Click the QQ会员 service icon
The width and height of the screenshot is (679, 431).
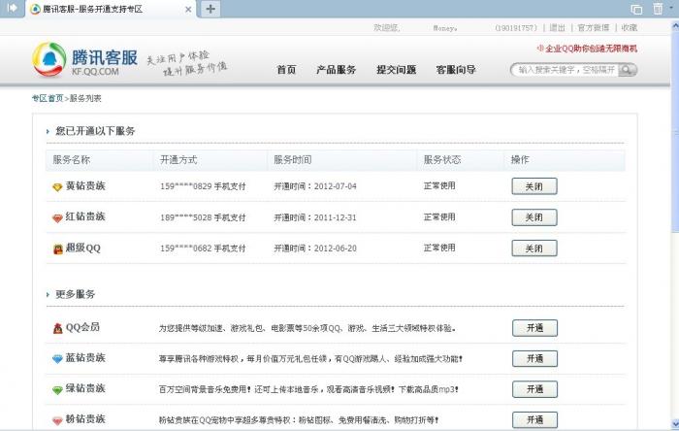point(58,328)
